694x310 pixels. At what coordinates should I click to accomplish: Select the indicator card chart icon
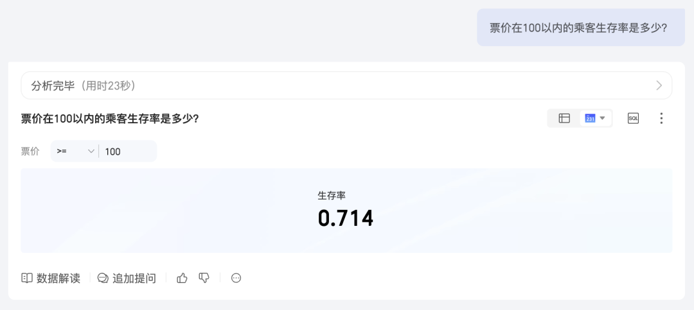point(590,118)
